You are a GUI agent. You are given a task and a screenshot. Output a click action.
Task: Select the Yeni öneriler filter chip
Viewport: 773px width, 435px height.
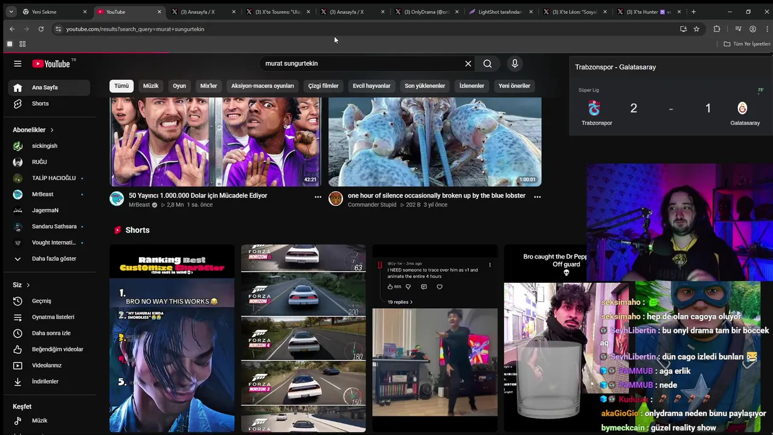tap(515, 86)
